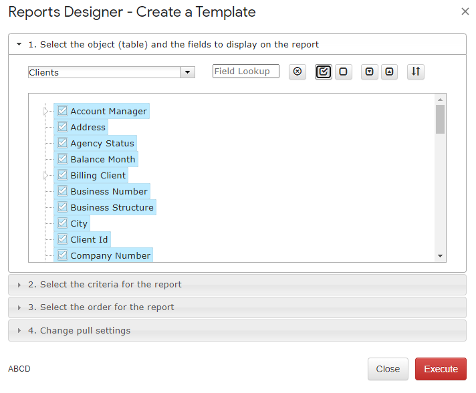Click the sort fields order icon
Screen dimensions: 476x393
click(x=416, y=72)
